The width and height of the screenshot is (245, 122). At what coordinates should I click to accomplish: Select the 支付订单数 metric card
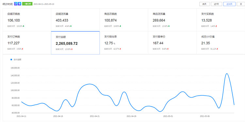(27, 43)
